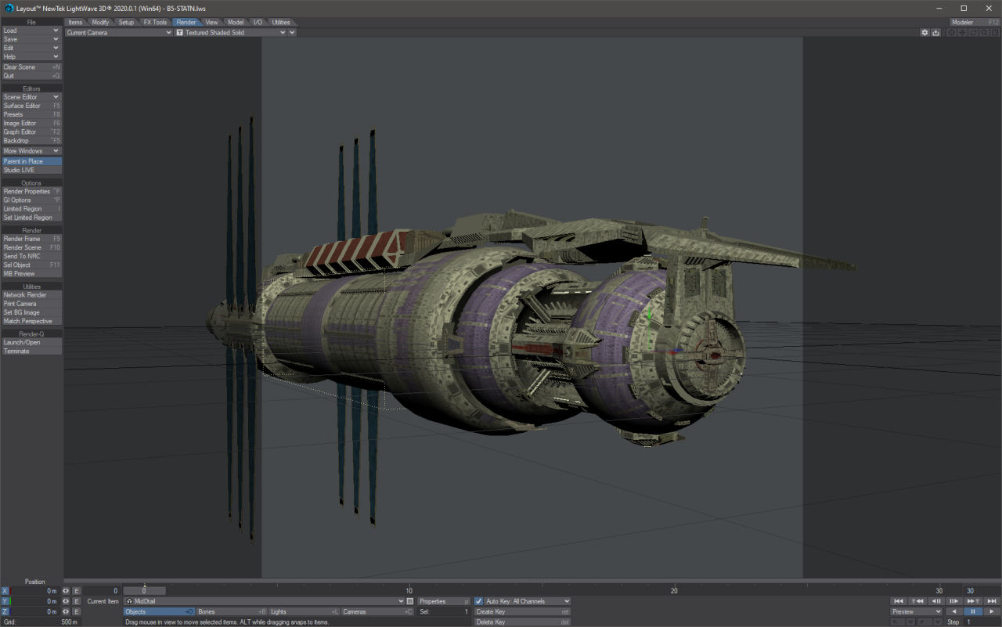Toggle the X axis channel button
1002x627 pixels.
[5, 591]
